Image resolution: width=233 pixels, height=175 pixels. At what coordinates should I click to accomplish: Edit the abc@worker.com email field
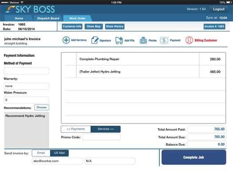57,161
